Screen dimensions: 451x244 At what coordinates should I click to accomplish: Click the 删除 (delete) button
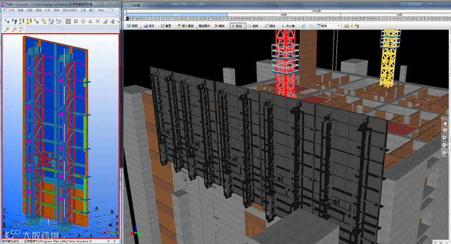219,26
